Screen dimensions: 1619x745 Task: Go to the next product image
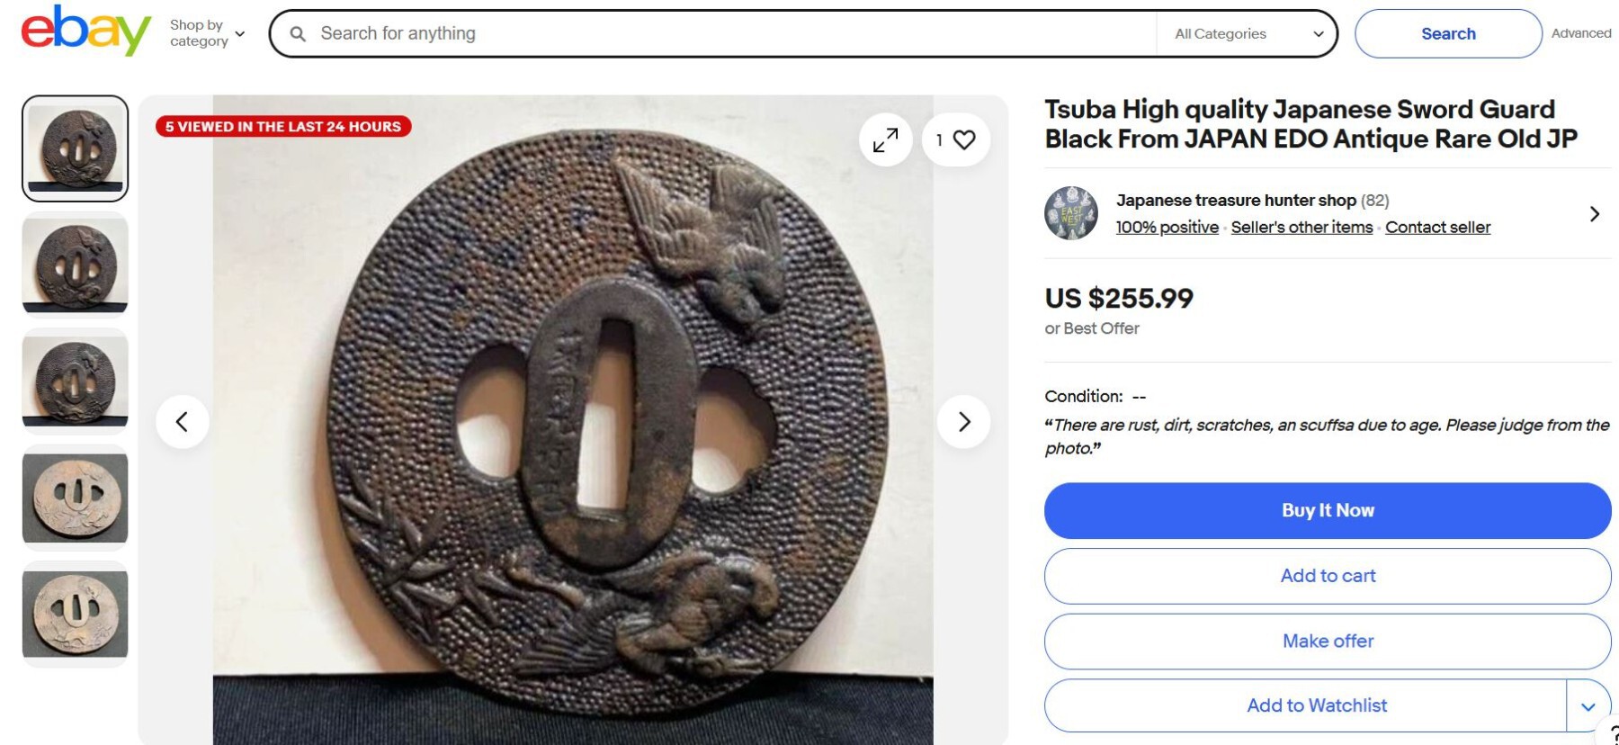[x=963, y=421]
